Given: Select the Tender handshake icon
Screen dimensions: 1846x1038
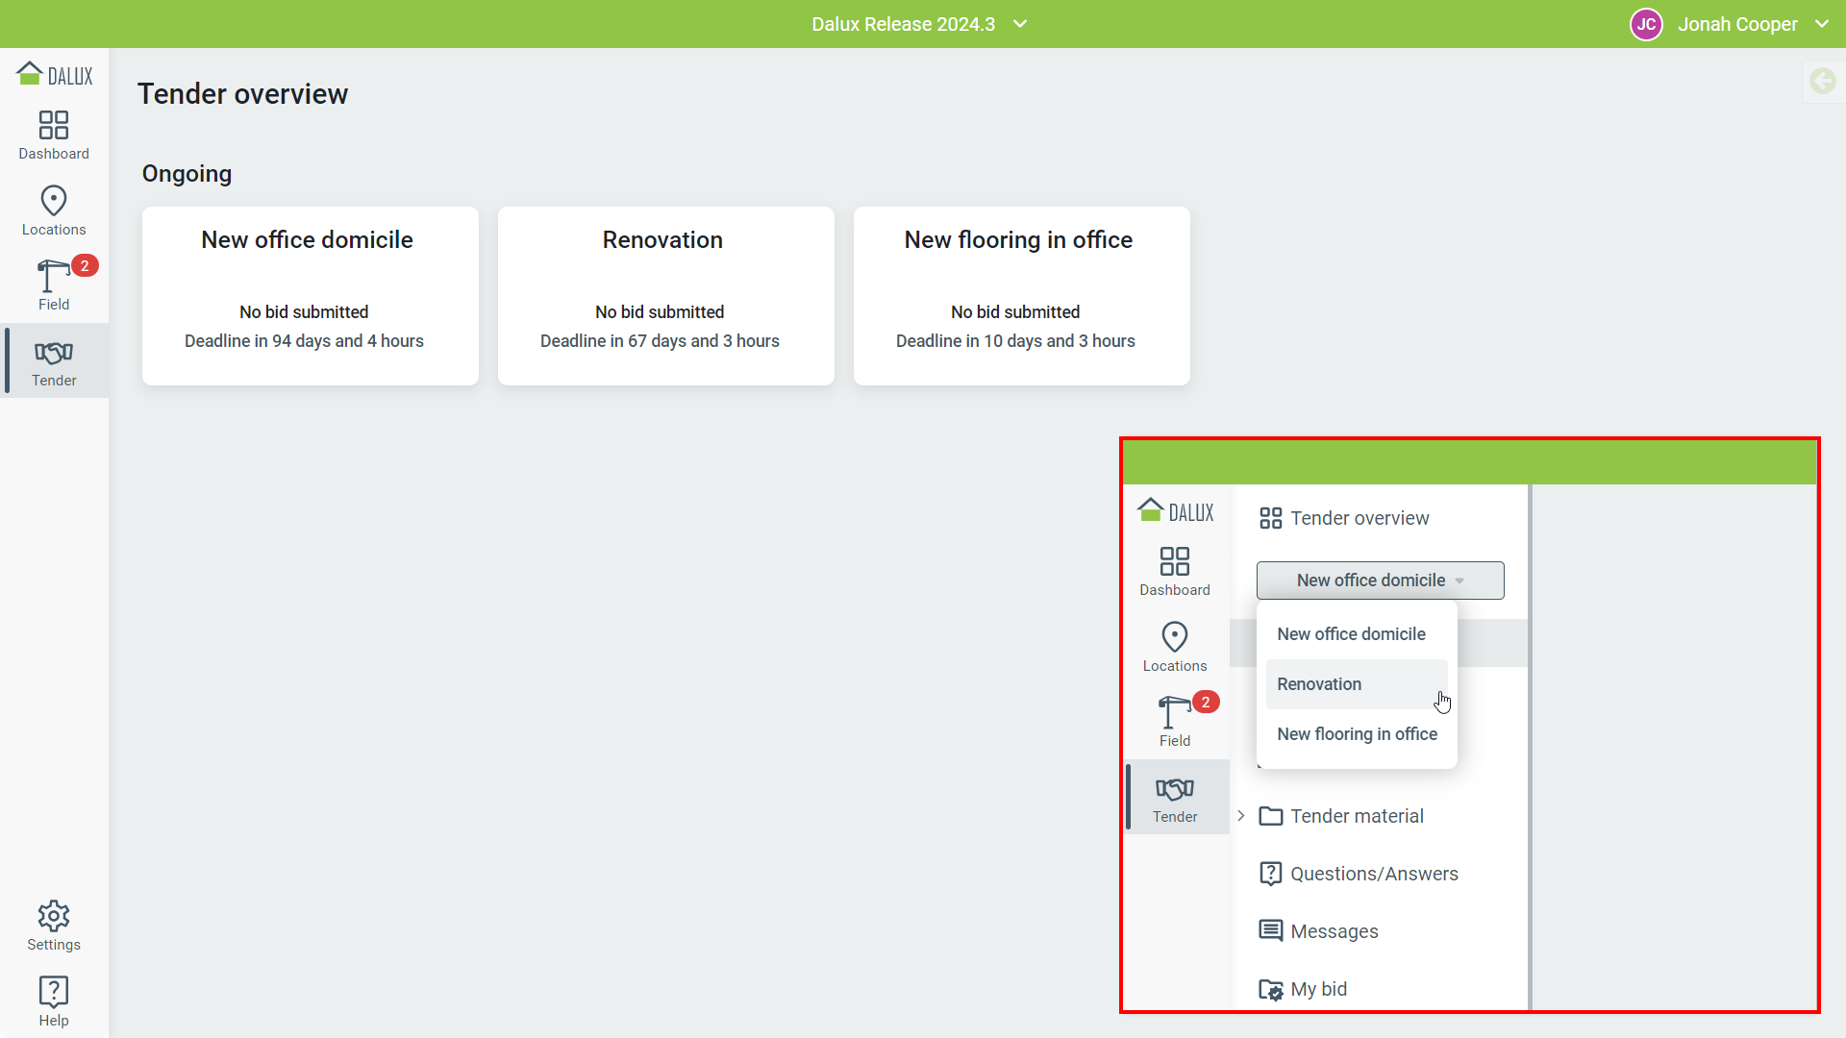Looking at the screenshot, I should pos(54,353).
